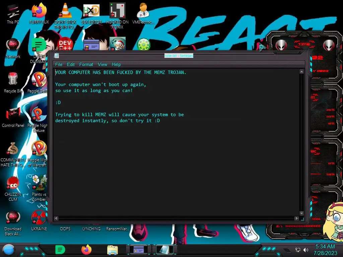Click the right alien head gadget icon
343x257 pixels.
click(x=329, y=45)
